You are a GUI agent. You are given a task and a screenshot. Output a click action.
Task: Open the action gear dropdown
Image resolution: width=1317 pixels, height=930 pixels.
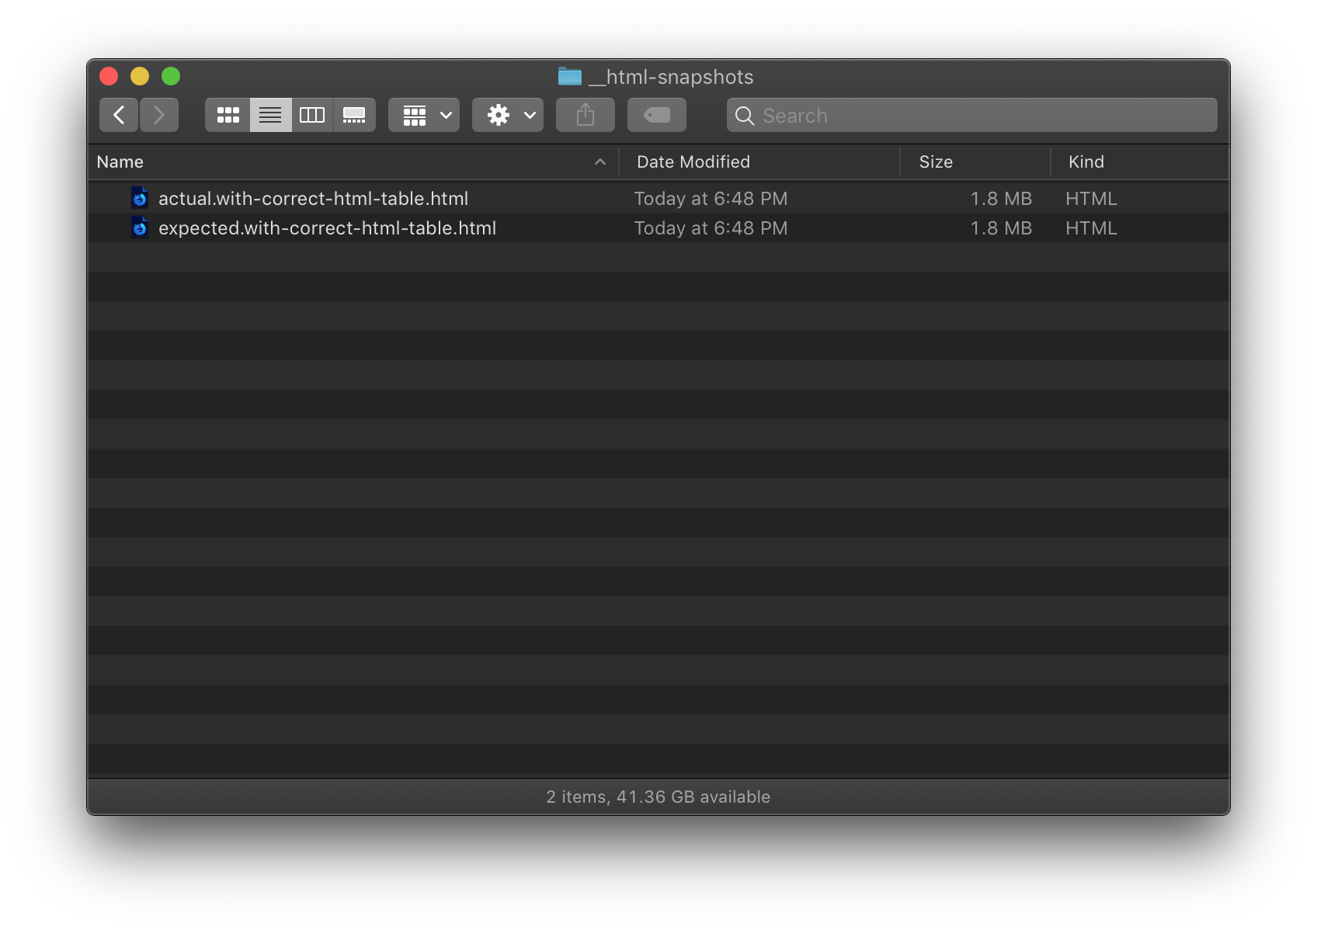(507, 114)
